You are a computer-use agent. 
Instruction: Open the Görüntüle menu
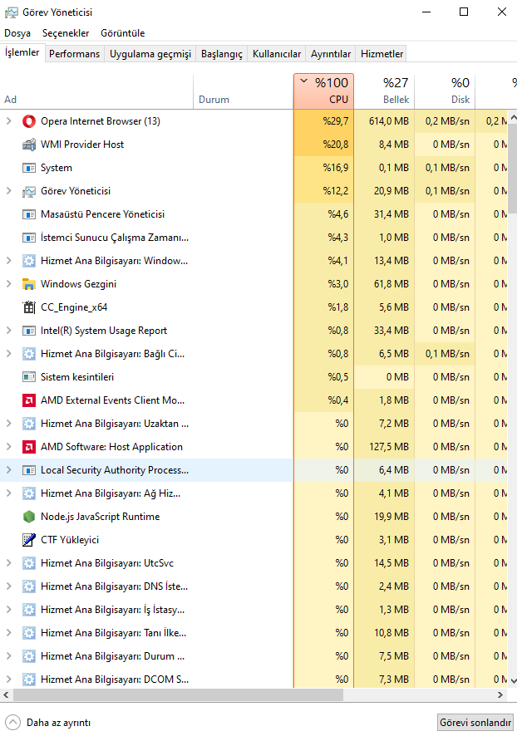click(122, 33)
